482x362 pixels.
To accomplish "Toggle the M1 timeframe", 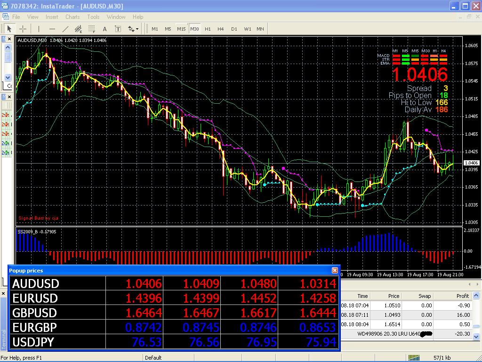I will tap(155, 29).
